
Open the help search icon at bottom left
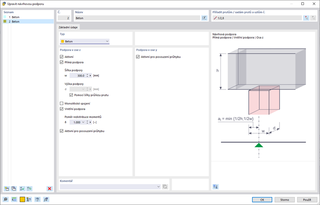(5, 199)
